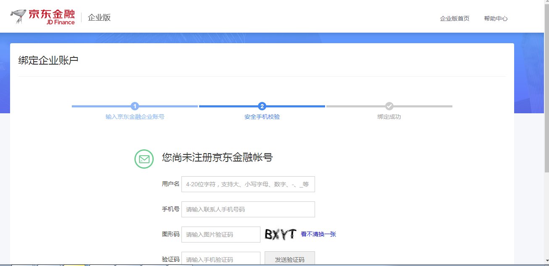Focus the 手机号 phone number field
This screenshot has height=266, width=549.
click(248, 209)
